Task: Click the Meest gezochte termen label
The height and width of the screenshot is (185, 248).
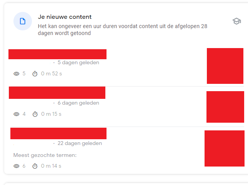Action: (x=45, y=155)
